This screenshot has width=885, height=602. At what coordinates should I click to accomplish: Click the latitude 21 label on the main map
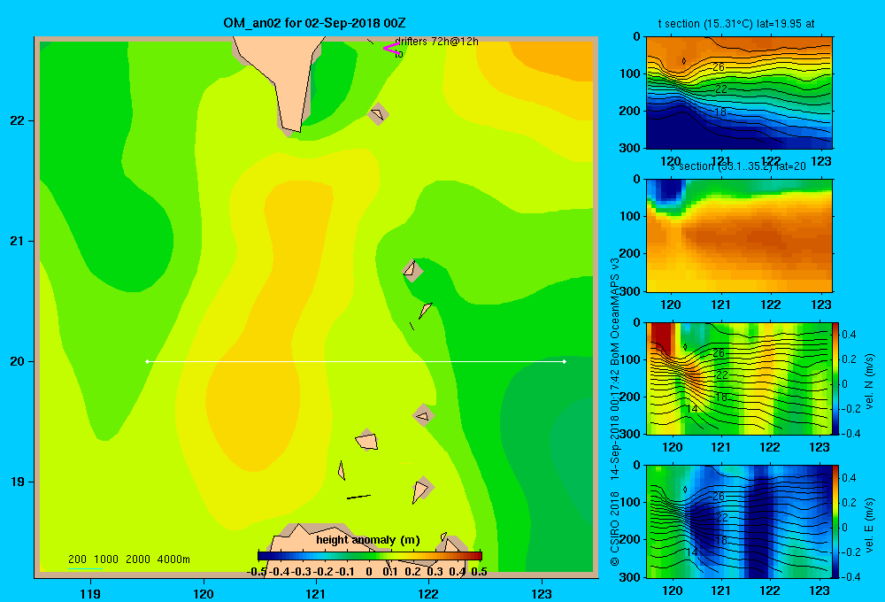pyautogui.click(x=18, y=241)
